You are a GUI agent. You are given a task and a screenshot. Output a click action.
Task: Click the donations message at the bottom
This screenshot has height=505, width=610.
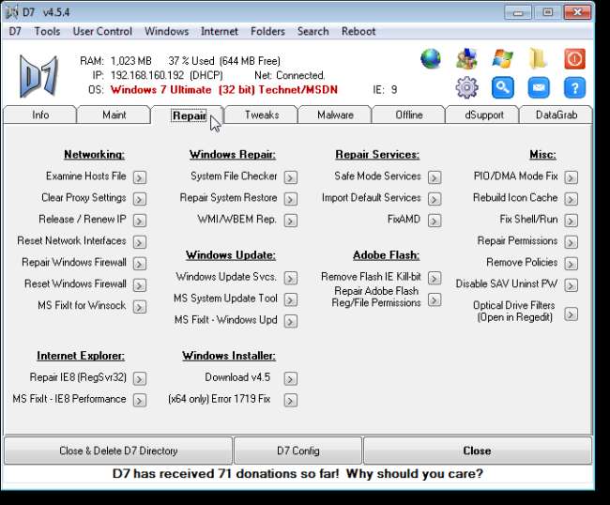pos(297,474)
